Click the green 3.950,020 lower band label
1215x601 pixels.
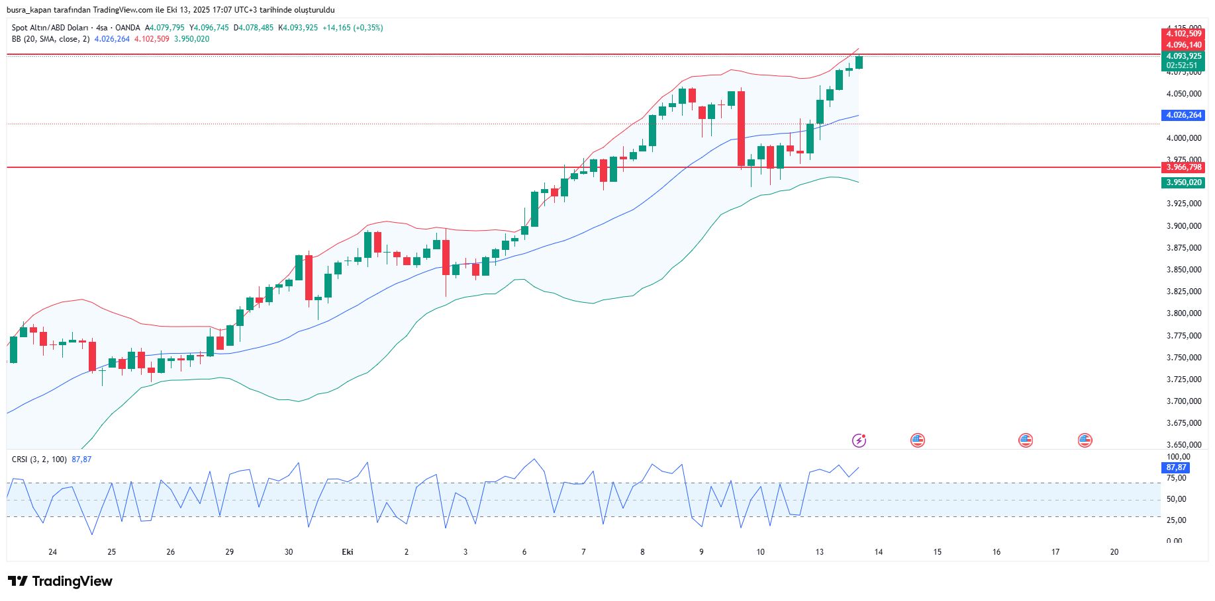coord(1183,182)
